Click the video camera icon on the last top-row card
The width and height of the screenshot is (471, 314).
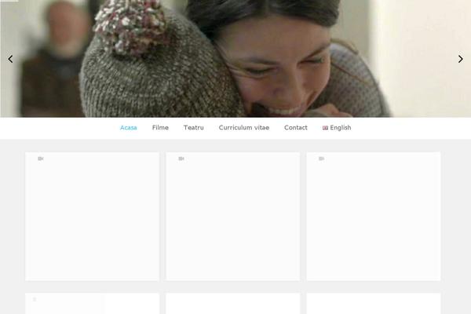point(321,159)
